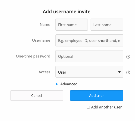Focus the Username text field

(x=89, y=40)
